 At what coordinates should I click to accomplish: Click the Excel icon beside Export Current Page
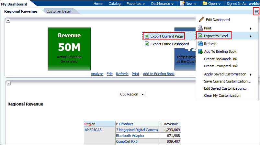[x=147, y=36]
